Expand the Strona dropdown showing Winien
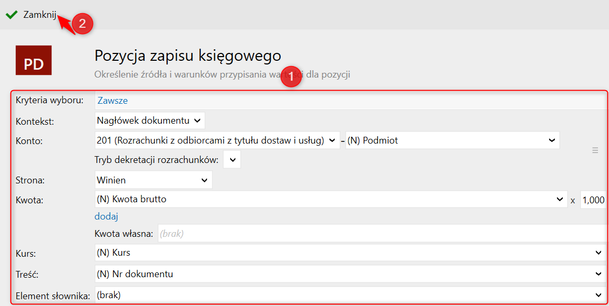This screenshot has width=609, height=306. point(153,180)
